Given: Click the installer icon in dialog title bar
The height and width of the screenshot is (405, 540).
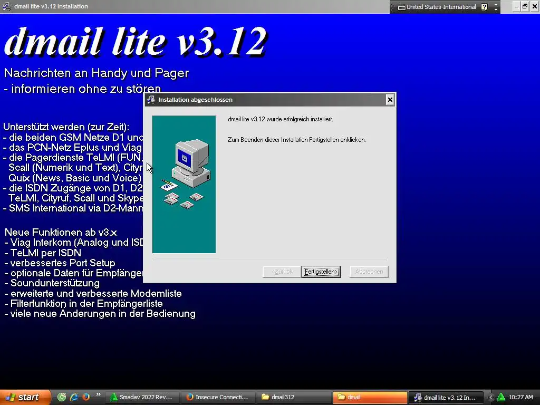Looking at the screenshot, I should point(151,100).
